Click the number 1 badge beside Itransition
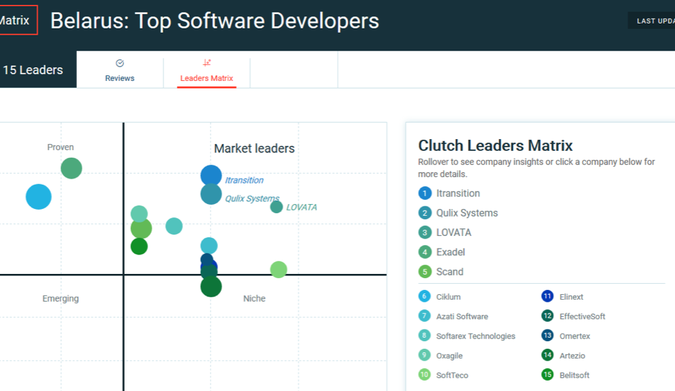675x391 pixels. 425,193
